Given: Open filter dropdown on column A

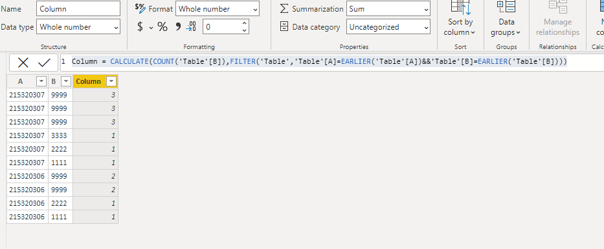Looking at the screenshot, I should pos(41,81).
